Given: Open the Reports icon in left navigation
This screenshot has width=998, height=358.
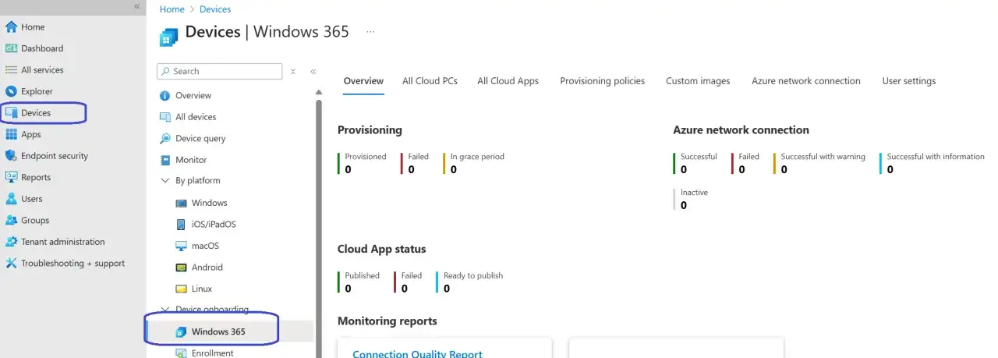Looking at the screenshot, I should coord(11,177).
